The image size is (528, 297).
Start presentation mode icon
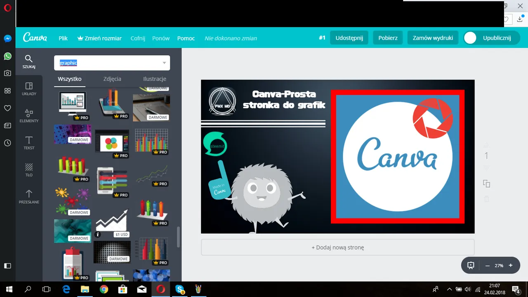[x=471, y=265]
